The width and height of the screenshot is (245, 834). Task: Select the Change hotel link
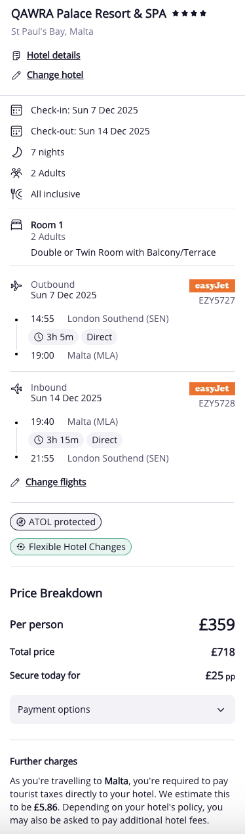click(x=55, y=75)
